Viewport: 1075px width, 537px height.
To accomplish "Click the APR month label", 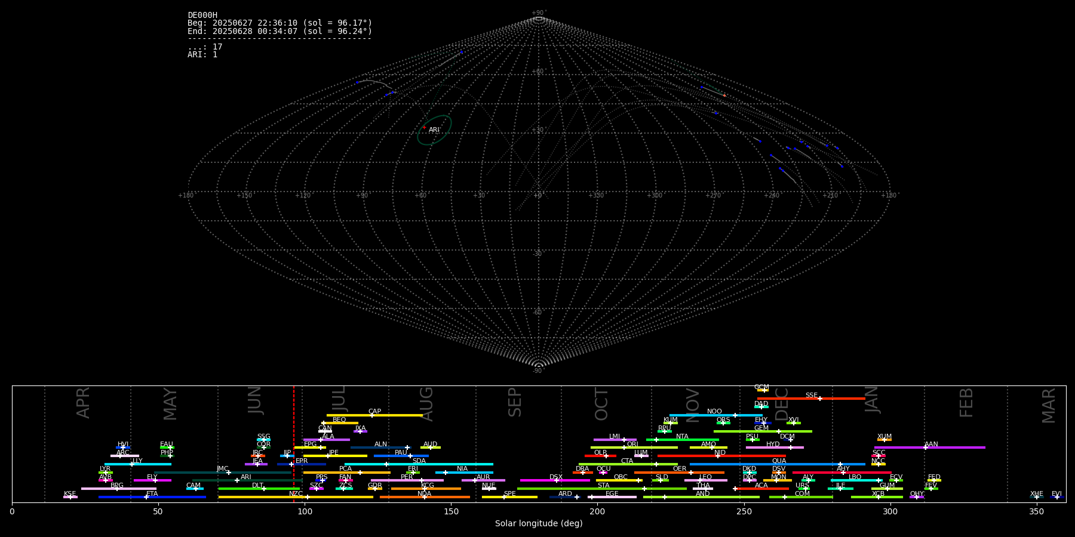I will [84, 403].
